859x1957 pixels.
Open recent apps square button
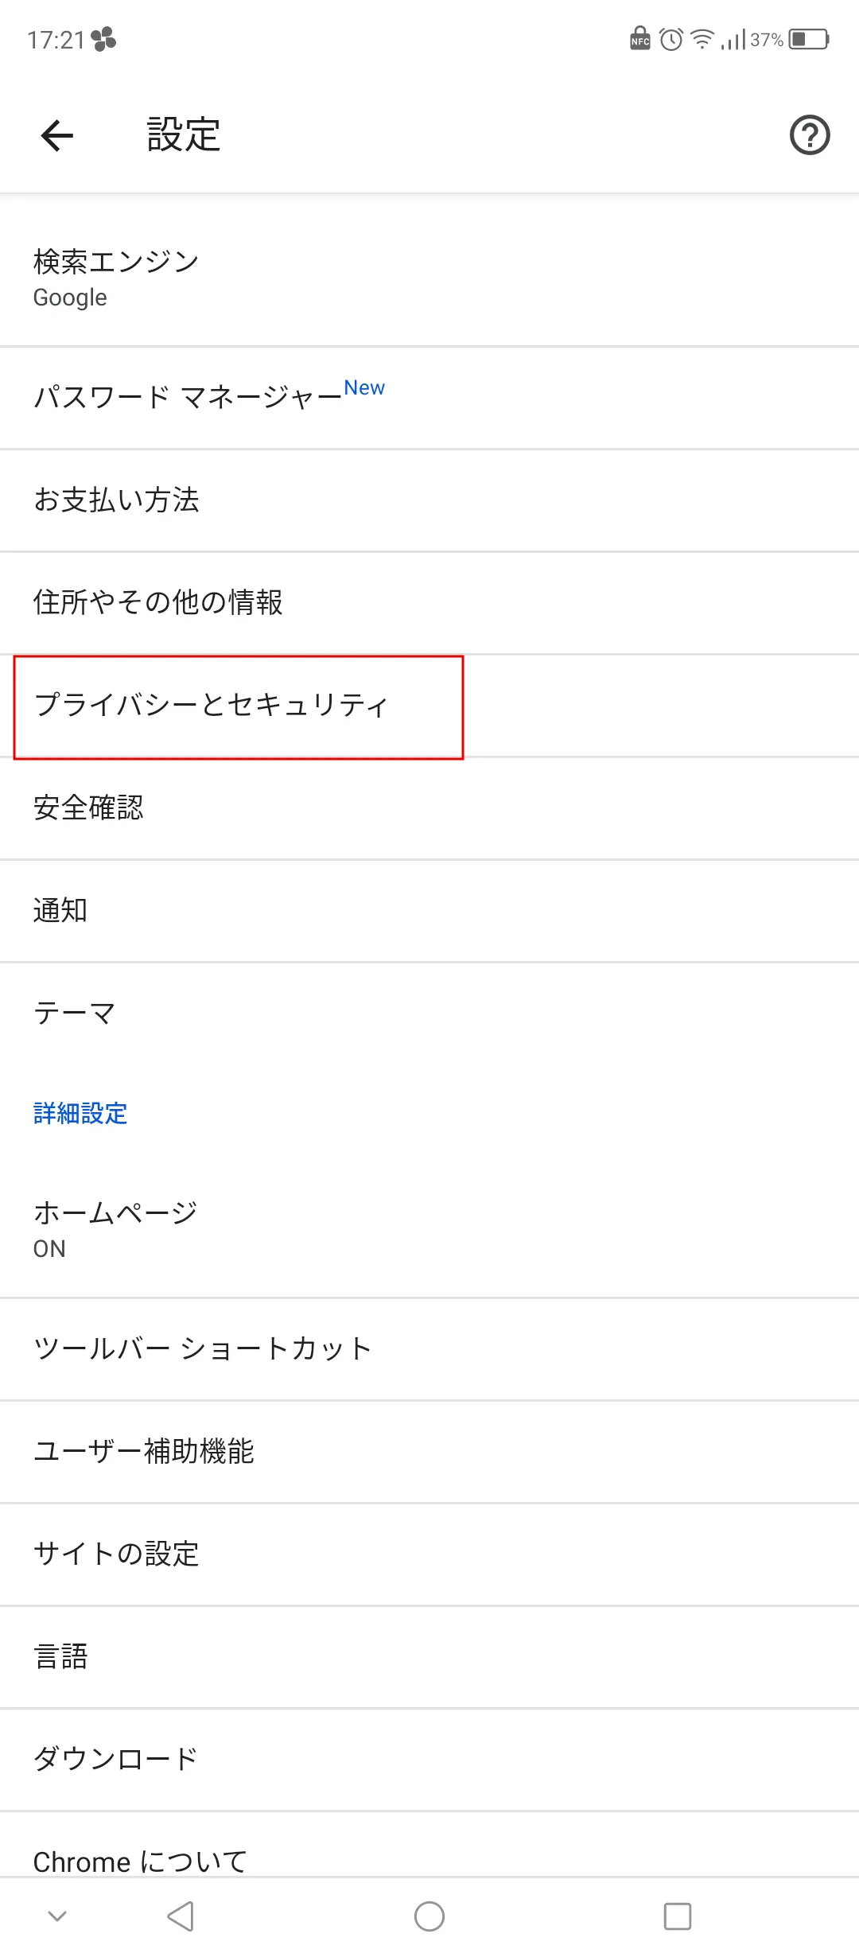pos(677,1916)
